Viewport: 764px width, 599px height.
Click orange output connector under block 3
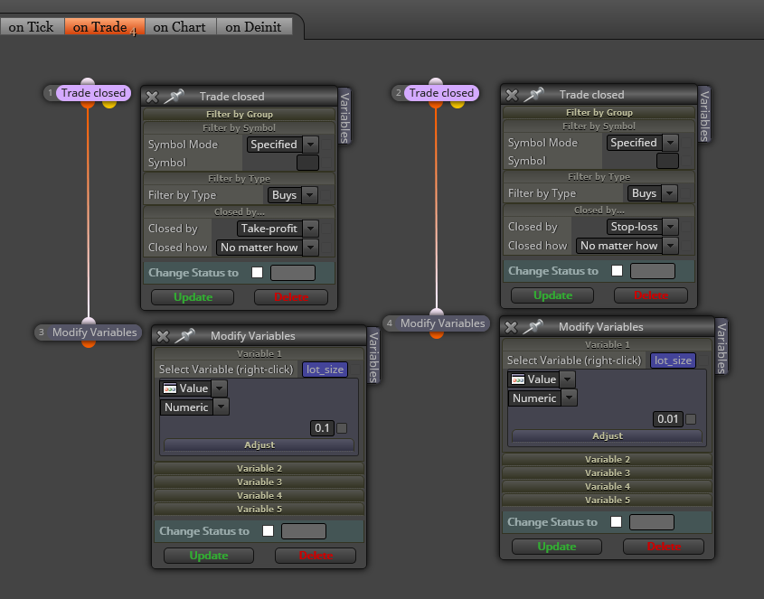[89, 344]
